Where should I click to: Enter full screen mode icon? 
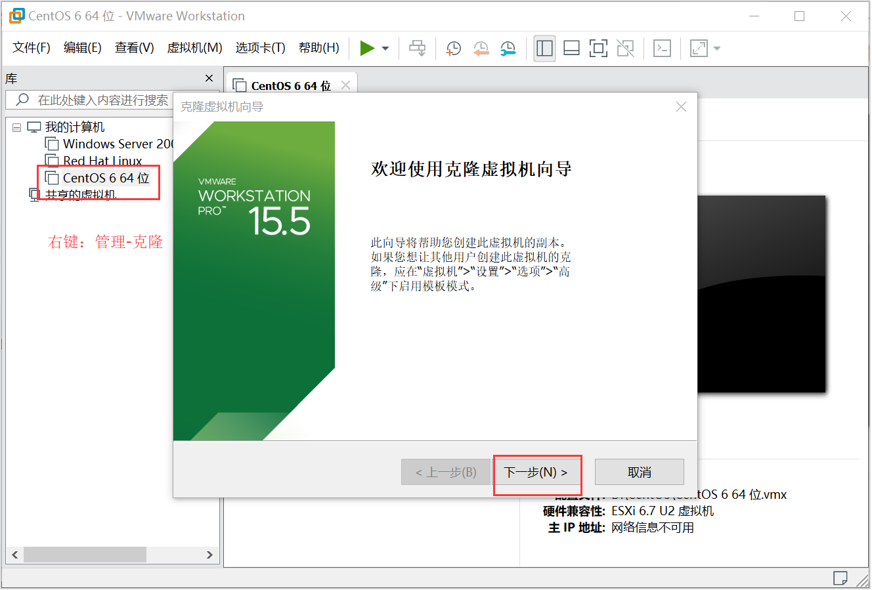tap(598, 48)
